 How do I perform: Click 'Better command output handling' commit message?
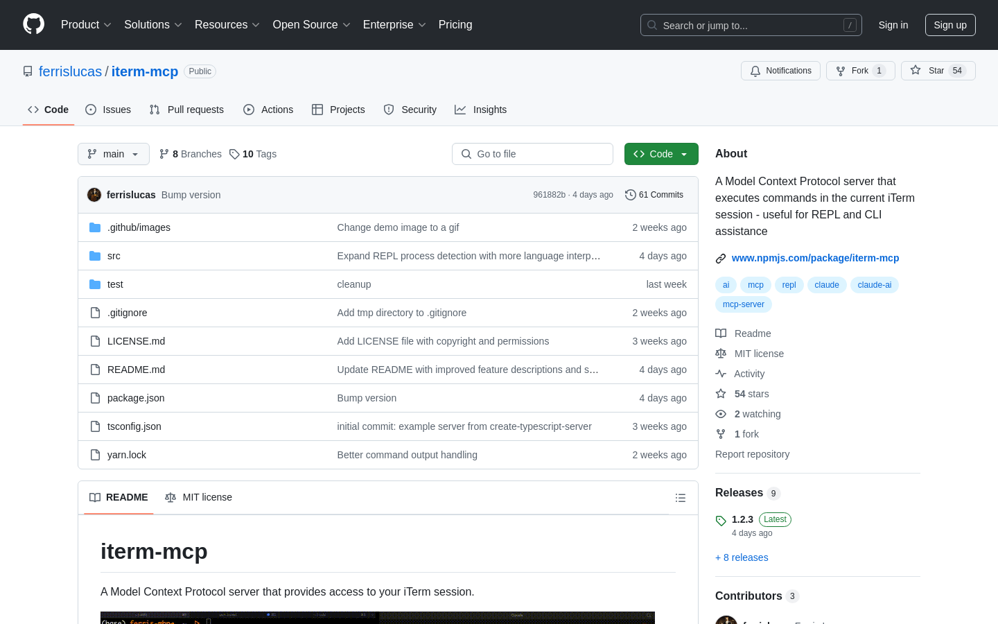pos(408,455)
